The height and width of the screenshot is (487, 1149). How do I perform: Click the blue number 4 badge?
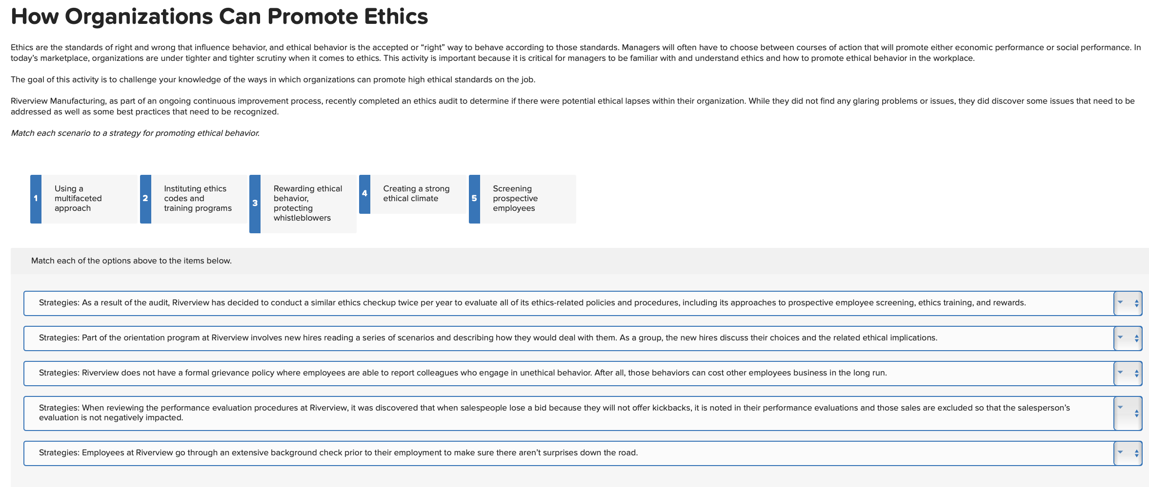pyautogui.click(x=364, y=193)
